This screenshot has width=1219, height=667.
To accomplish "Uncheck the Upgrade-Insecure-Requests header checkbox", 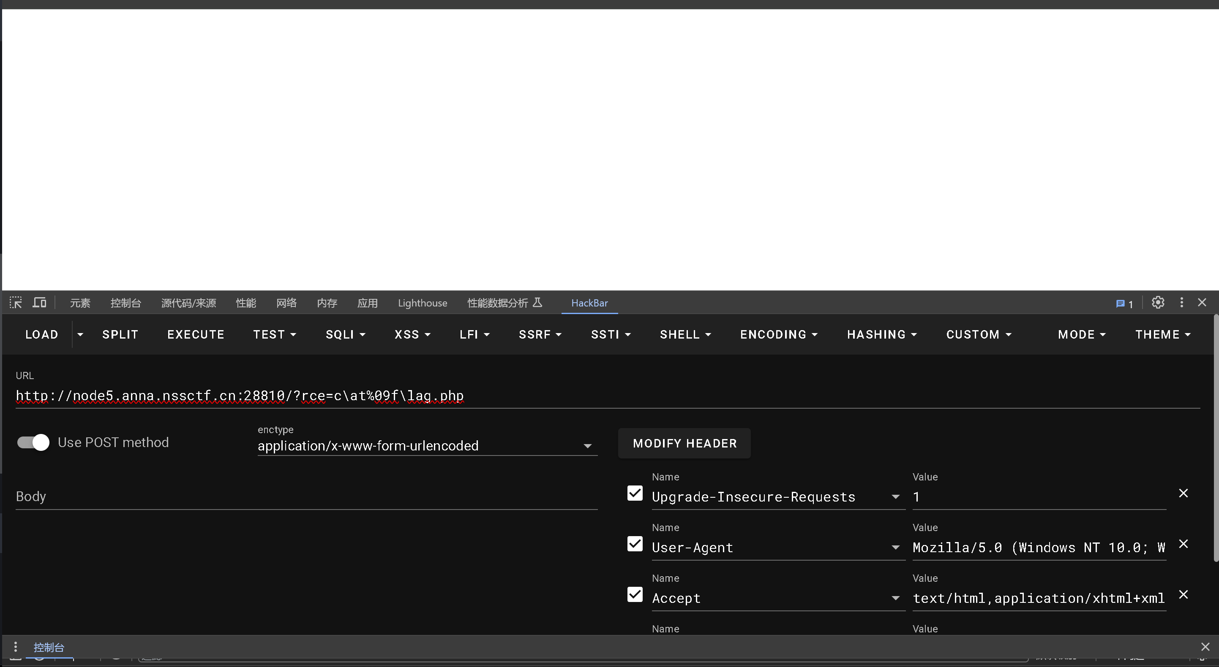I will click(x=635, y=493).
